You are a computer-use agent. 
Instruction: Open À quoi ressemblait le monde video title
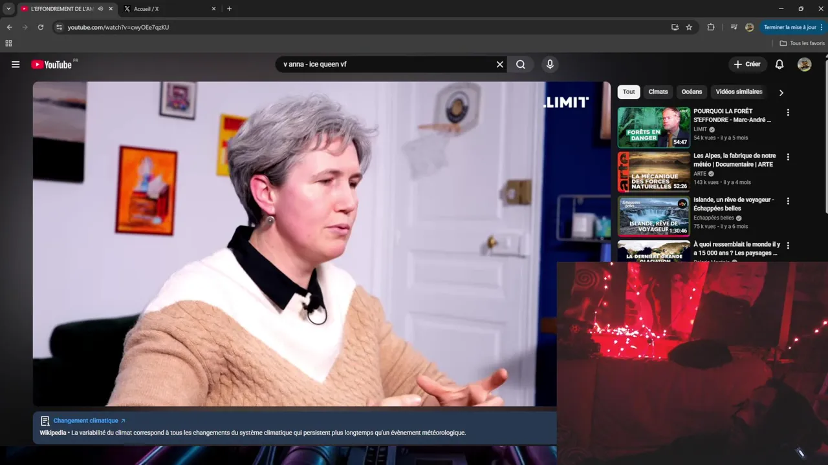tap(737, 249)
